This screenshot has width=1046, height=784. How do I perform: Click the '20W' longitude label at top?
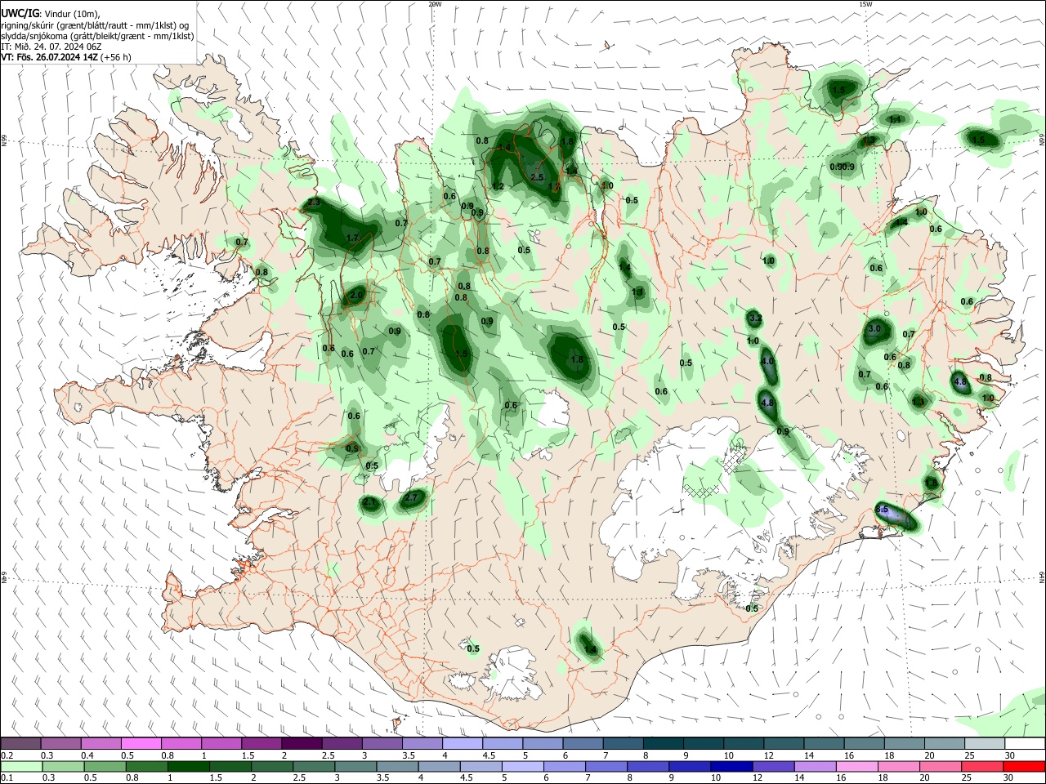pyautogui.click(x=435, y=4)
